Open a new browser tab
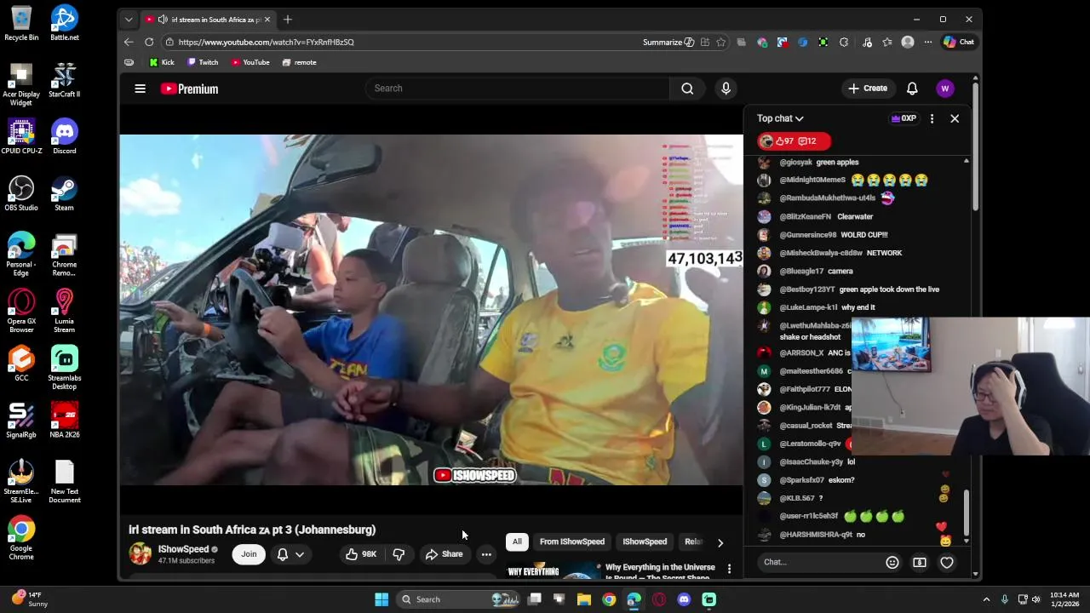The width and height of the screenshot is (1090, 613). pyautogui.click(x=288, y=20)
